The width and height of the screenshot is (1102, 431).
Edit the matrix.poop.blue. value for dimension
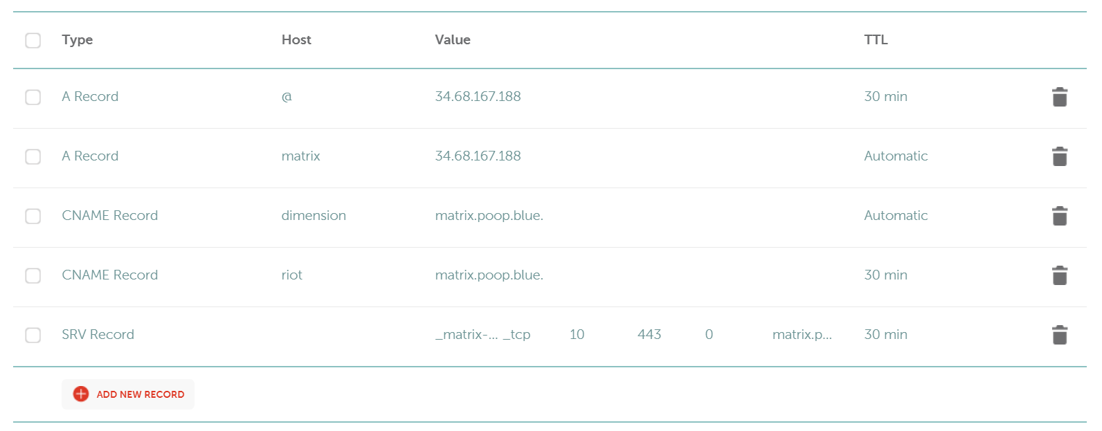489,216
